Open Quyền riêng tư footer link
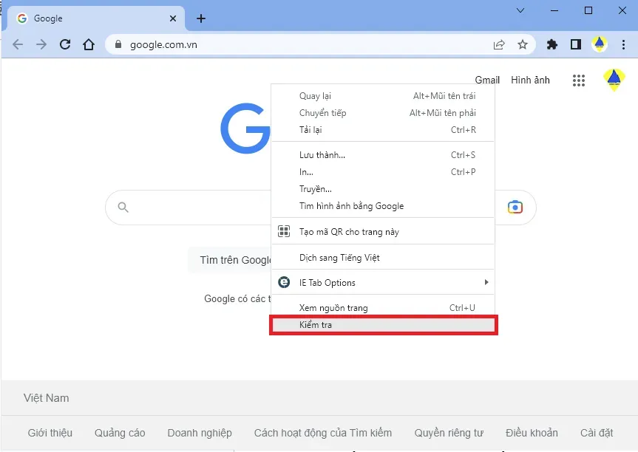 tap(449, 433)
